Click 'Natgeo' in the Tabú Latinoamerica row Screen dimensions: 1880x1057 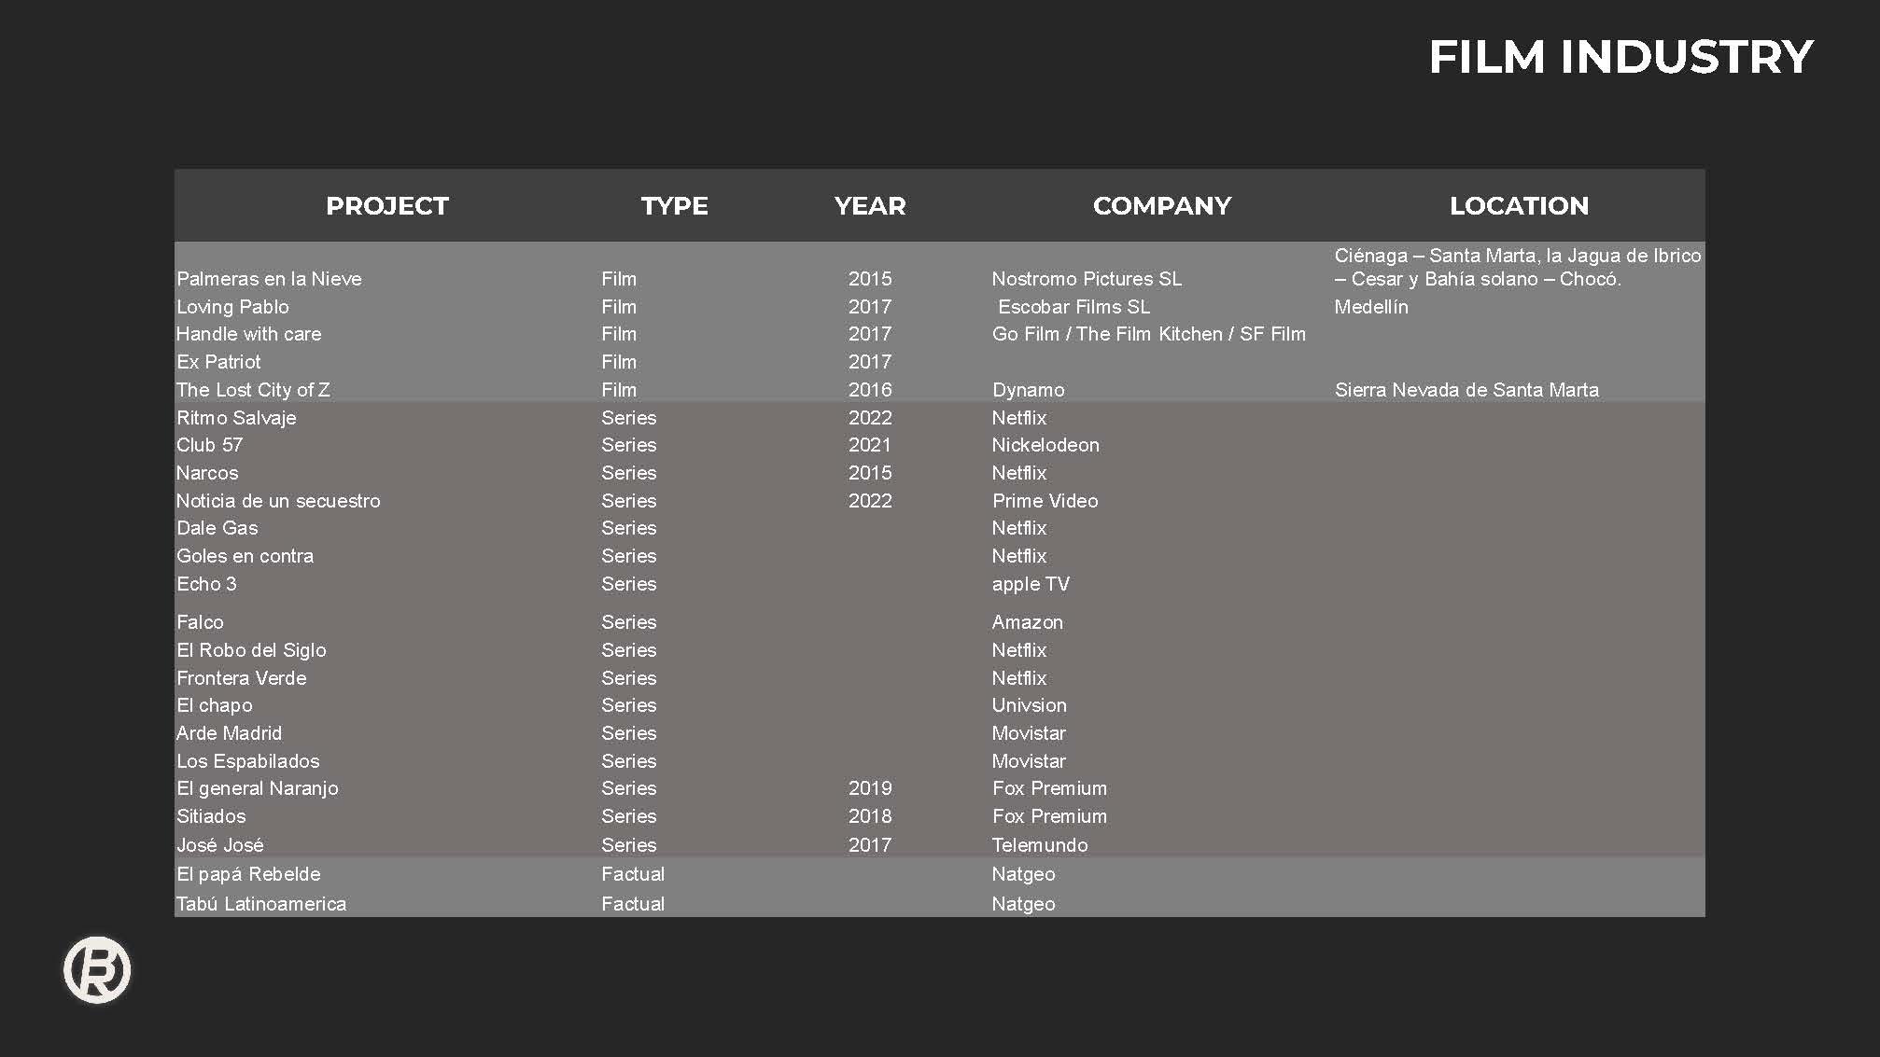(x=1023, y=904)
